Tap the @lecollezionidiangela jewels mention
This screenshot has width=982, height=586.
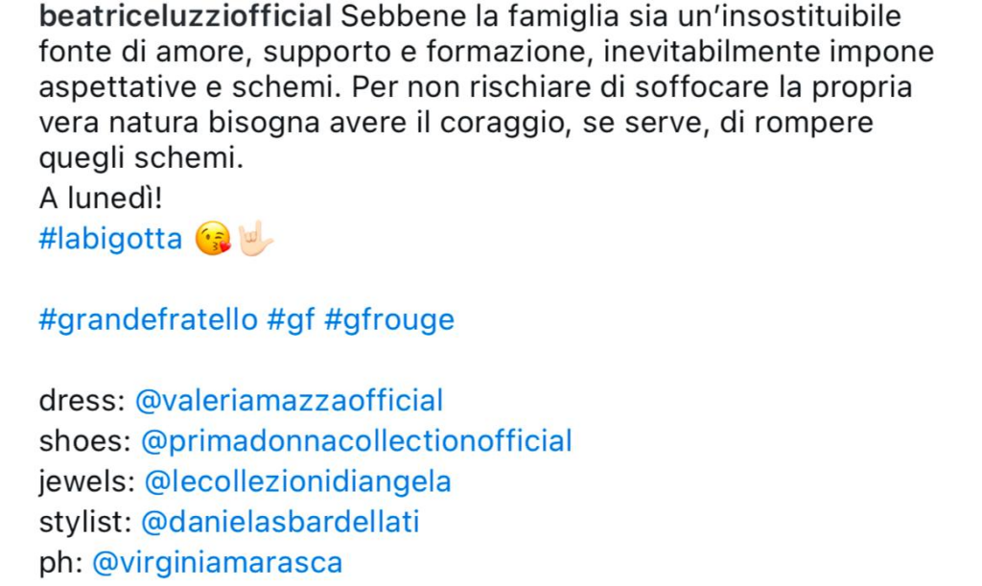click(297, 481)
